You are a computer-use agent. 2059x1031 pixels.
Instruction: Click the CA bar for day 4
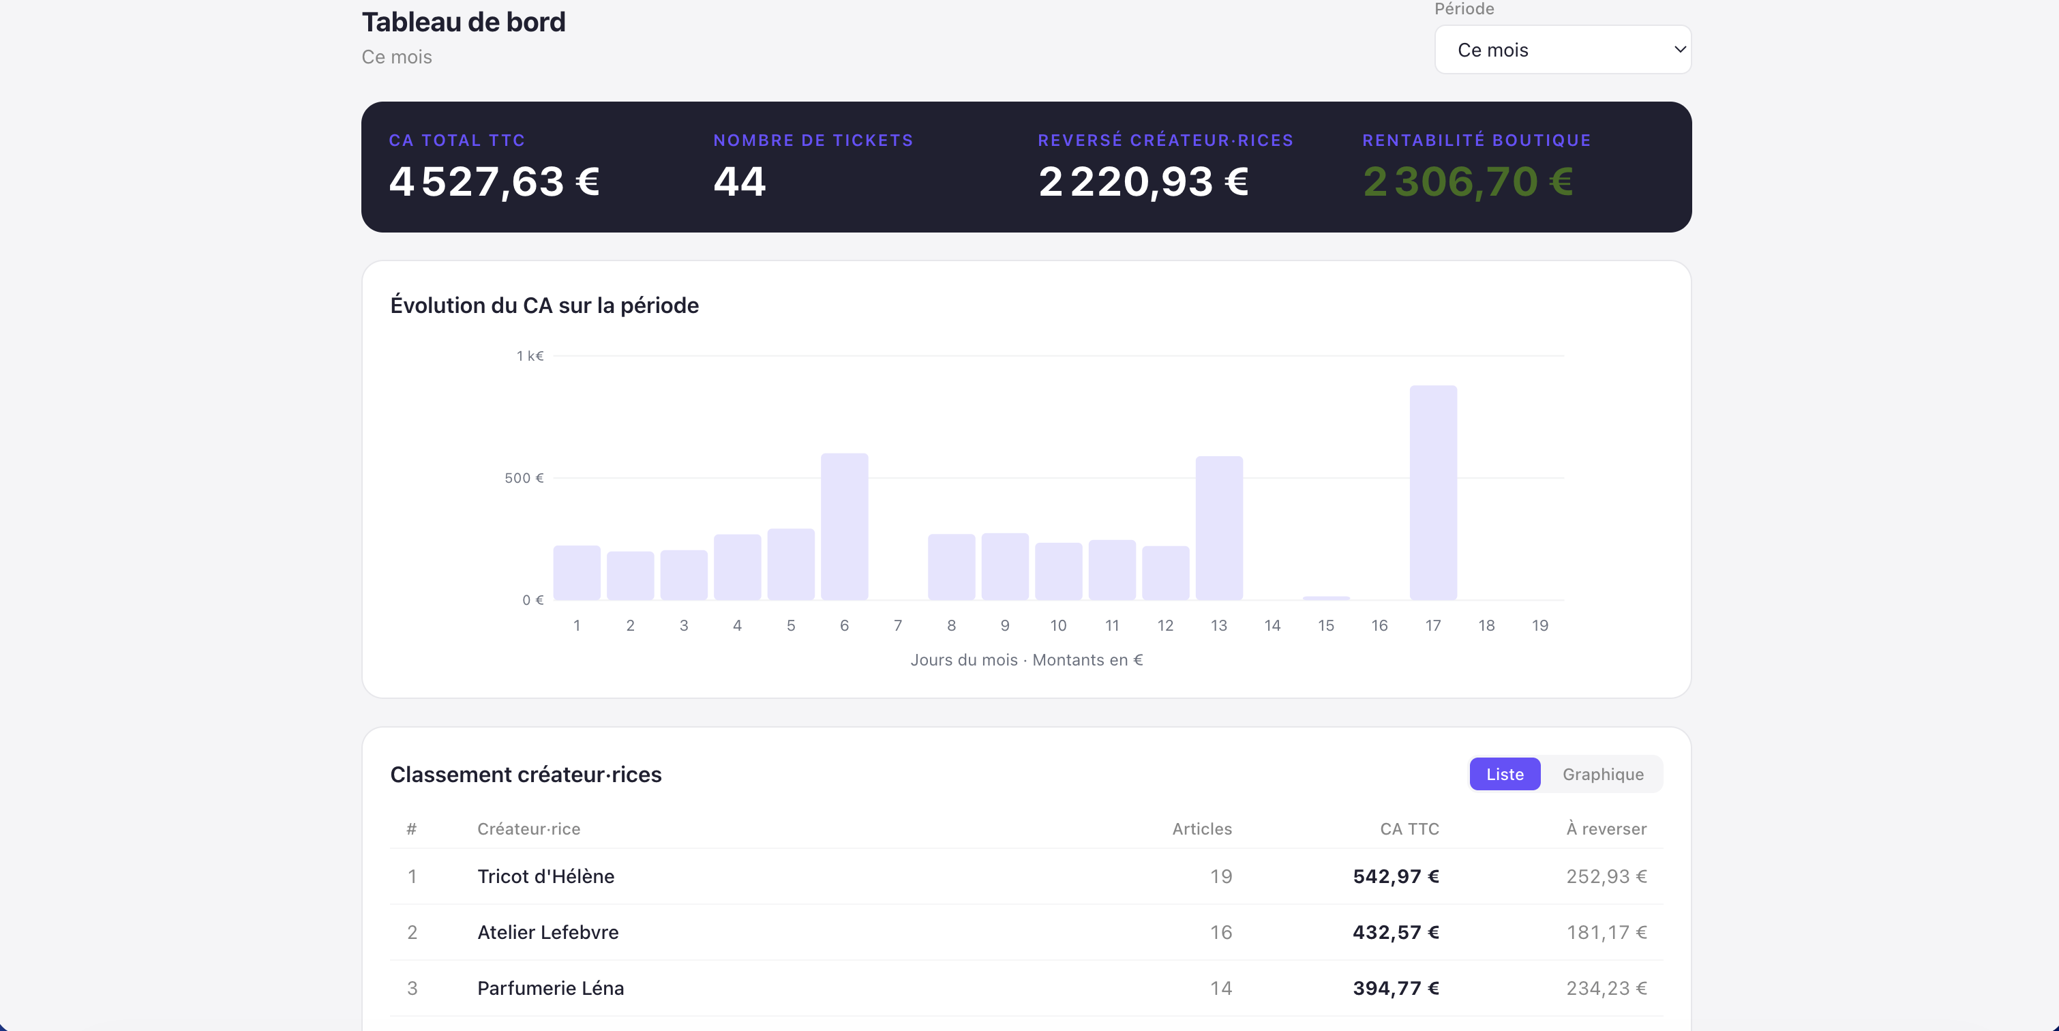[x=738, y=567]
